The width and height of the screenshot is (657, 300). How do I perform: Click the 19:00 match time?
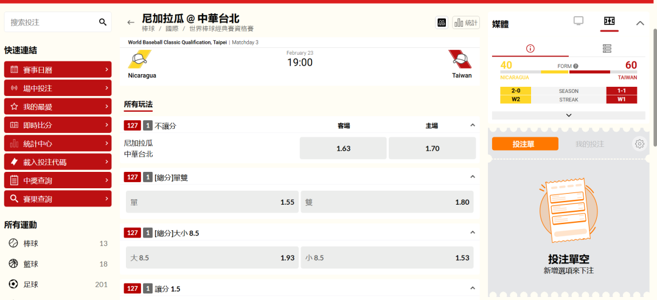[x=300, y=63]
